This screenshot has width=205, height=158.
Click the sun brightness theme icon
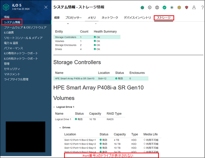click(172, 8)
